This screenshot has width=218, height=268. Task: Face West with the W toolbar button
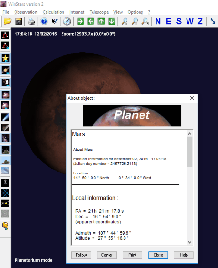click(189, 21)
